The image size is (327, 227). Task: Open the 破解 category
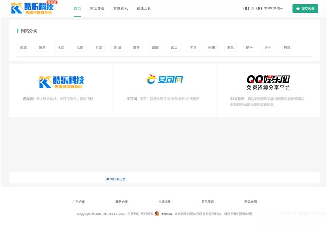click(155, 47)
